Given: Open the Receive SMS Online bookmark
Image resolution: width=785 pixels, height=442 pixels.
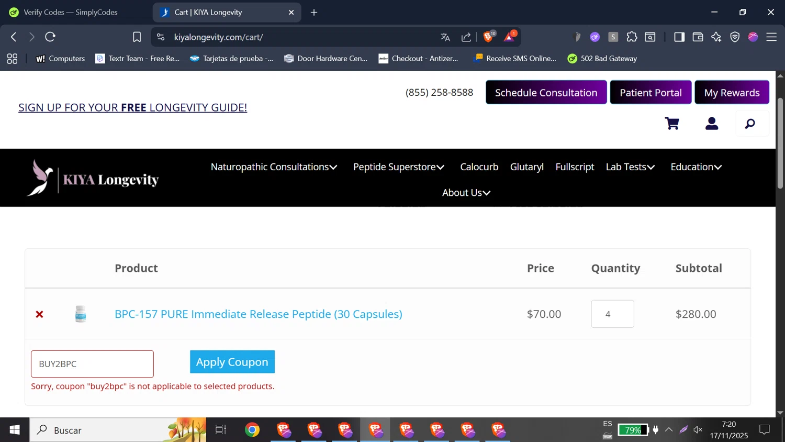Looking at the screenshot, I should pos(514,59).
